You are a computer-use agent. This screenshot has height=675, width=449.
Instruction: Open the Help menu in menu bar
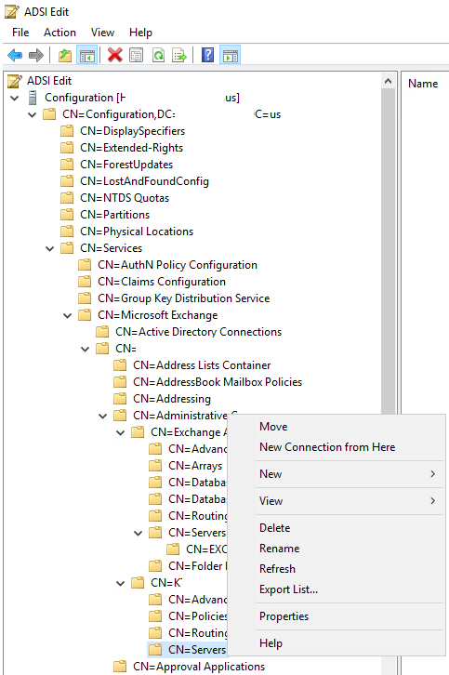140,33
